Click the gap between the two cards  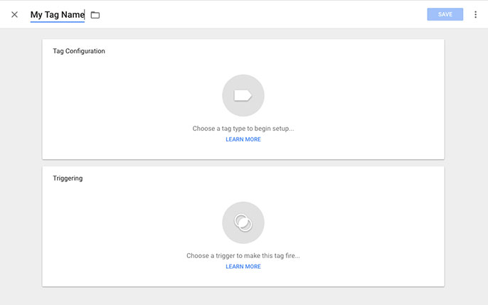coord(243,163)
